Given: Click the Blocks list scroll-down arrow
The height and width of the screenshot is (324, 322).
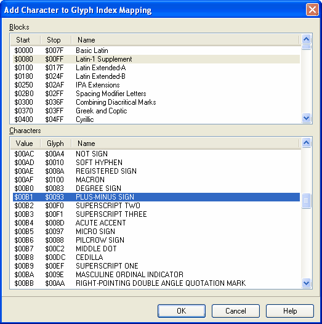Looking at the screenshot, I should click(x=307, y=118).
